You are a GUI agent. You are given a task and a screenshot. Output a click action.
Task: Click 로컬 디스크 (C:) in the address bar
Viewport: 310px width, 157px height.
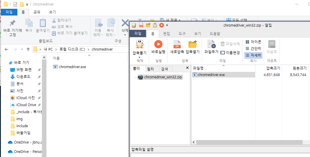[72, 49]
